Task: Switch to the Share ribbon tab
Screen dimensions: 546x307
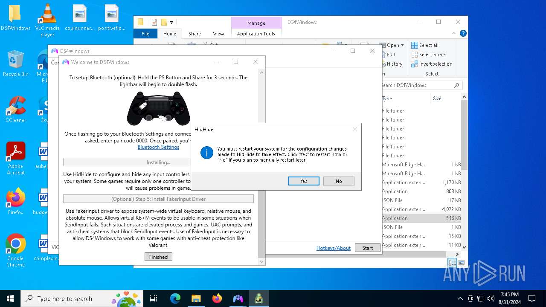Action: (195, 34)
